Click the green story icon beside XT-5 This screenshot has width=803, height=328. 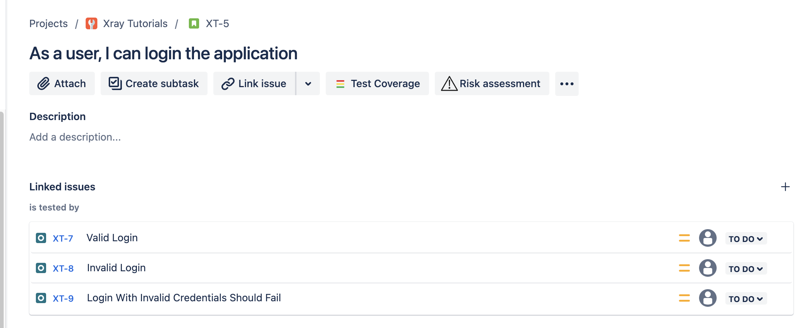tap(194, 23)
